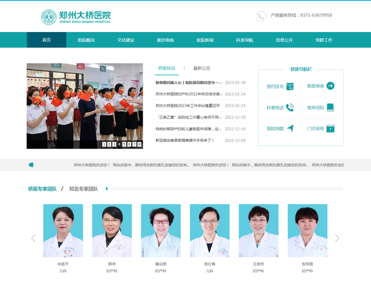Switch to the 最新公告 tab
Viewport: 371px width, 286px height.
tap(201, 68)
